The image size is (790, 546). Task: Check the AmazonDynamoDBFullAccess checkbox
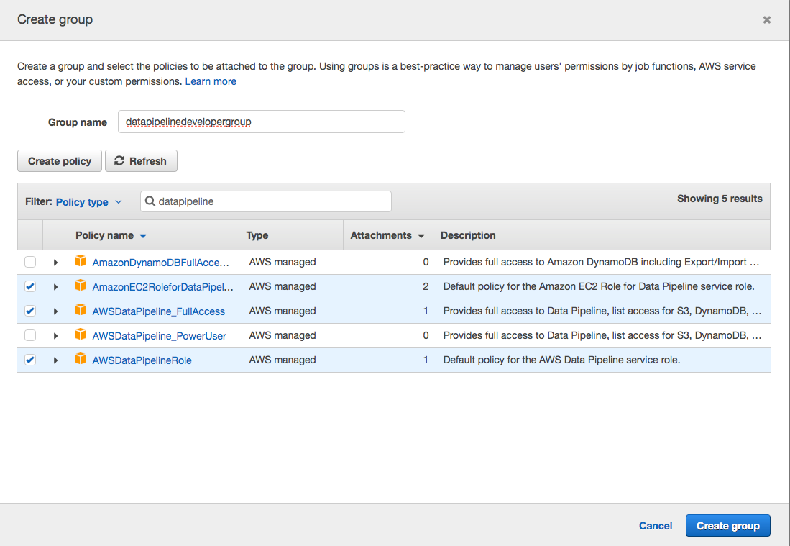[30, 261]
